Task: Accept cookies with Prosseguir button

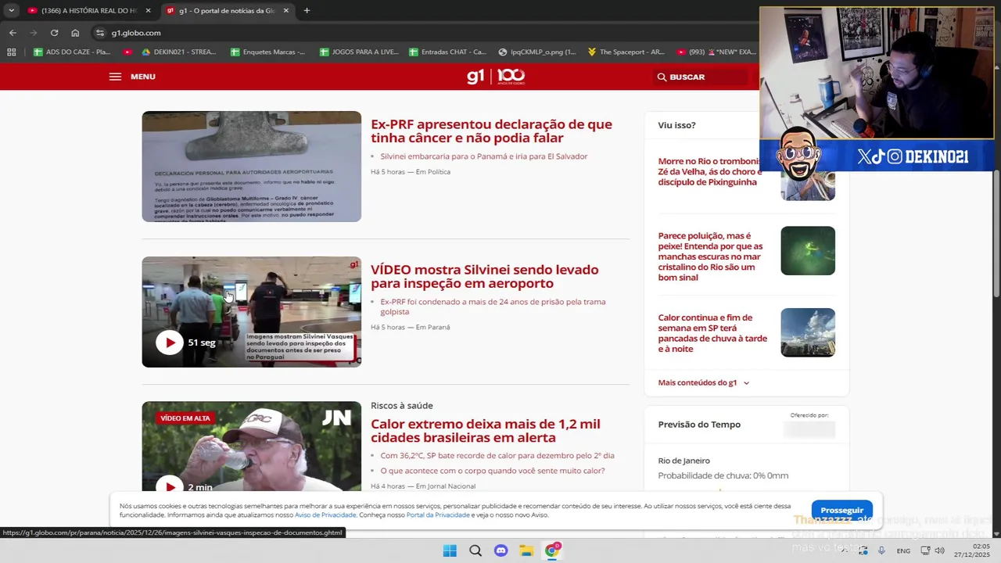Action: [x=841, y=510]
